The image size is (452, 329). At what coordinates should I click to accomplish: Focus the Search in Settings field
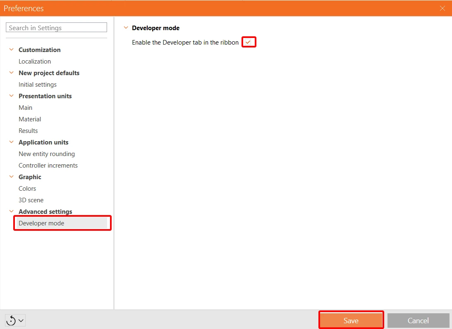point(57,28)
